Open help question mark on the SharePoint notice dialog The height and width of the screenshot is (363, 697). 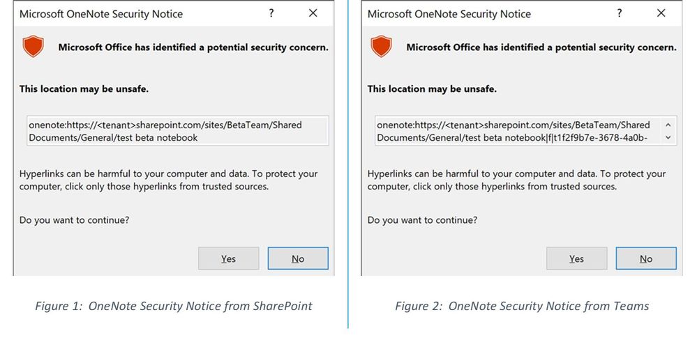(x=271, y=13)
